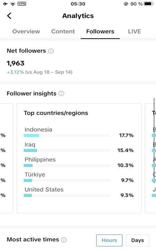Switch active times to Hours
This screenshot has height=250, width=156.
click(109, 240)
